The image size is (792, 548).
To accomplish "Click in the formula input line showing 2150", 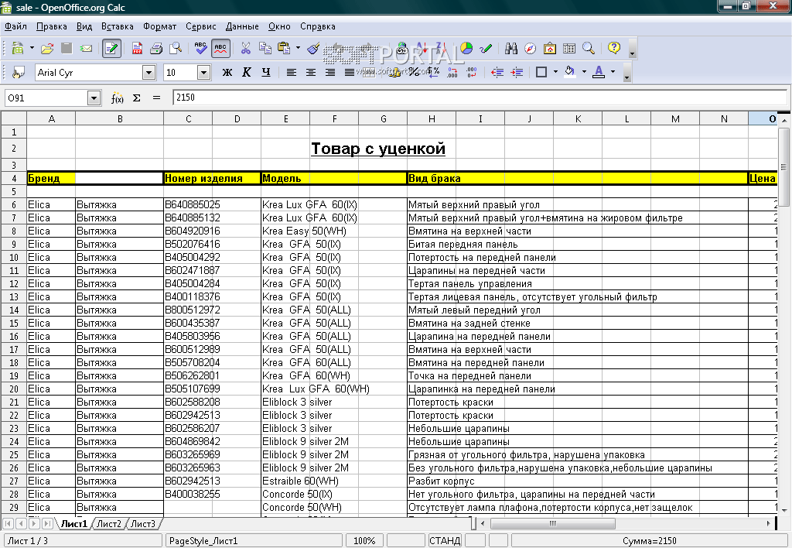I will 480,98.
